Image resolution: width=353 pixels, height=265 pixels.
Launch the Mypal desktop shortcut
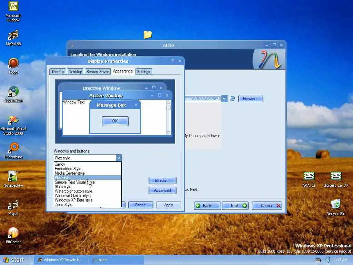(13, 207)
